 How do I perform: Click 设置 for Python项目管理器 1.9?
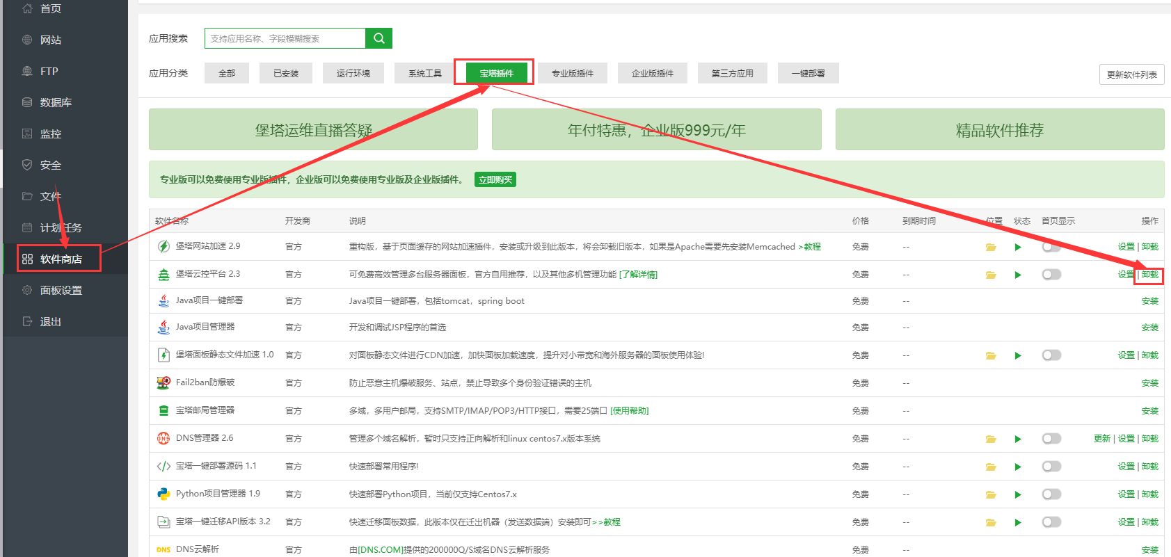click(x=1126, y=494)
